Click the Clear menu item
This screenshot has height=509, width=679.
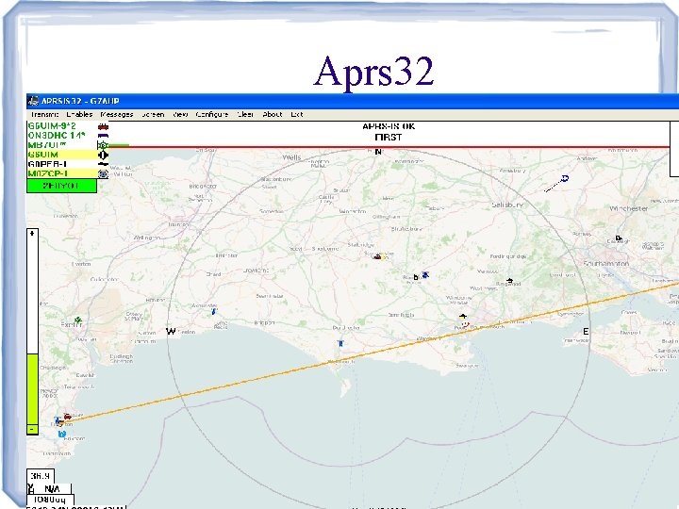click(x=245, y=115)
